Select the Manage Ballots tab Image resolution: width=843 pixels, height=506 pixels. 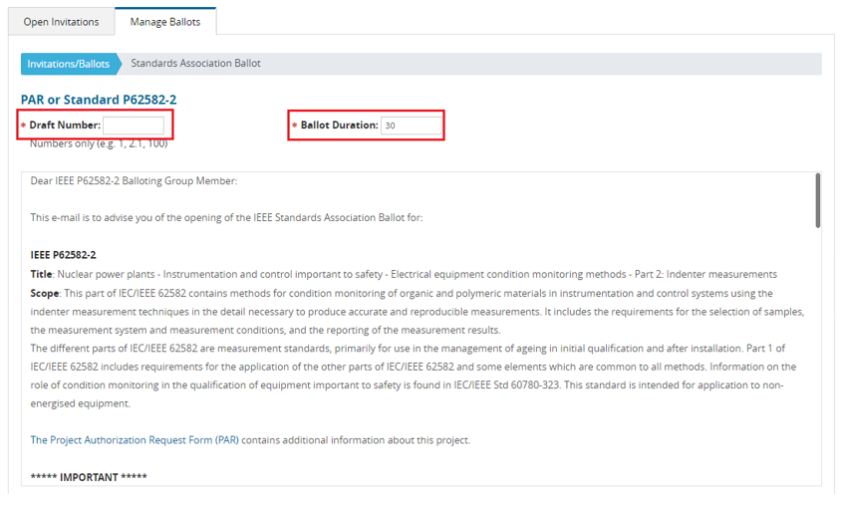pyautogui.click(x=165, y=22)
